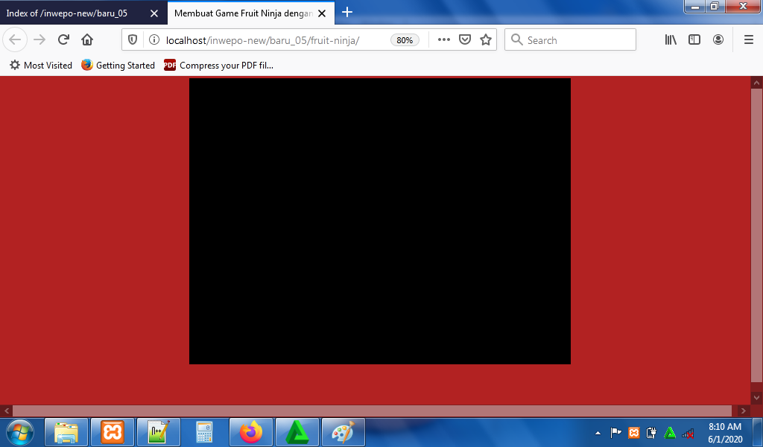This screenshot has height=447, width=763.
Task: Click the vertical scrollbar thumb
Action: tap(756, 235)
